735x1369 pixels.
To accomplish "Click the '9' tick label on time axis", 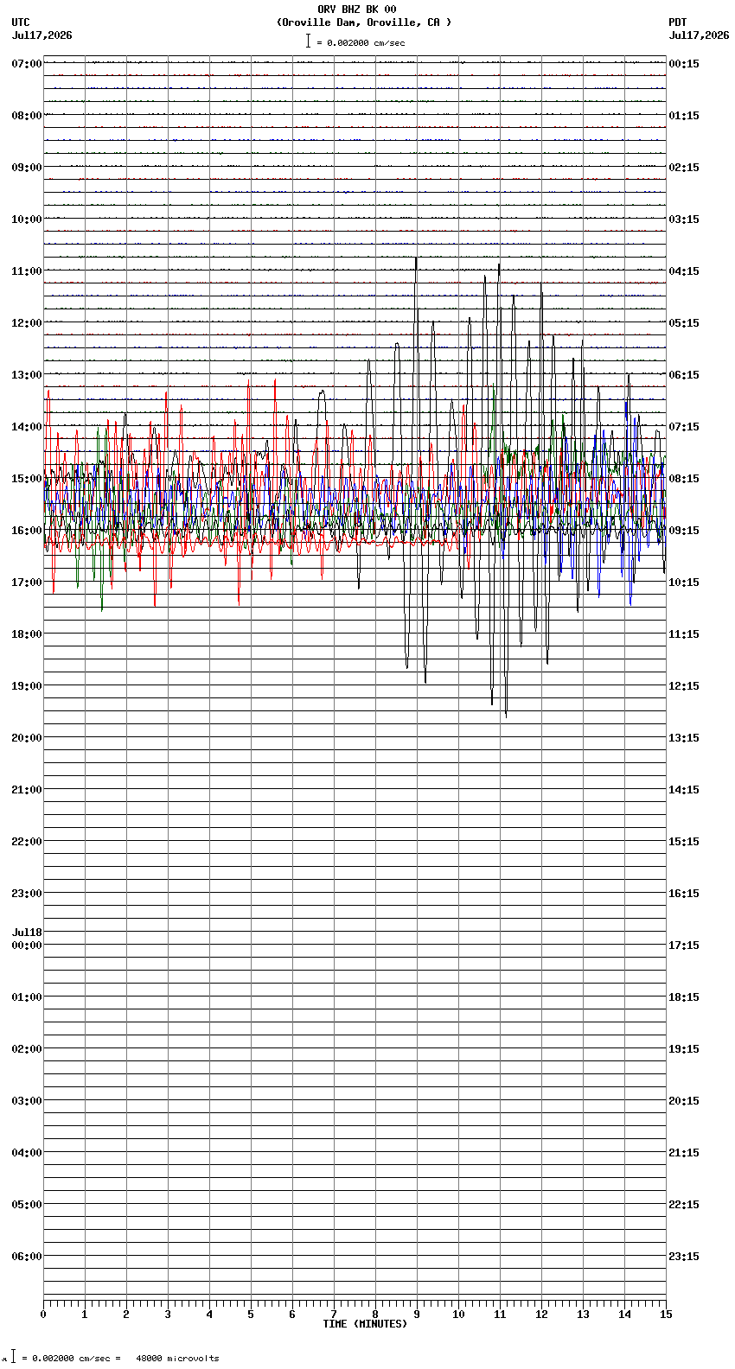I will point(417,1315).
